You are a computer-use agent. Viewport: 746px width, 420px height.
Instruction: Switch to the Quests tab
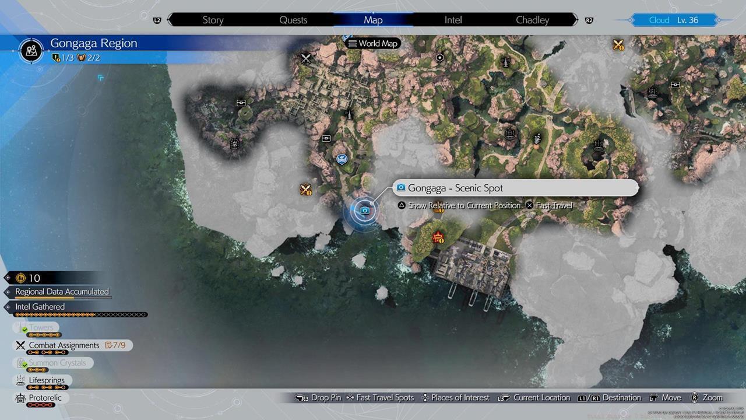point(293,20)
